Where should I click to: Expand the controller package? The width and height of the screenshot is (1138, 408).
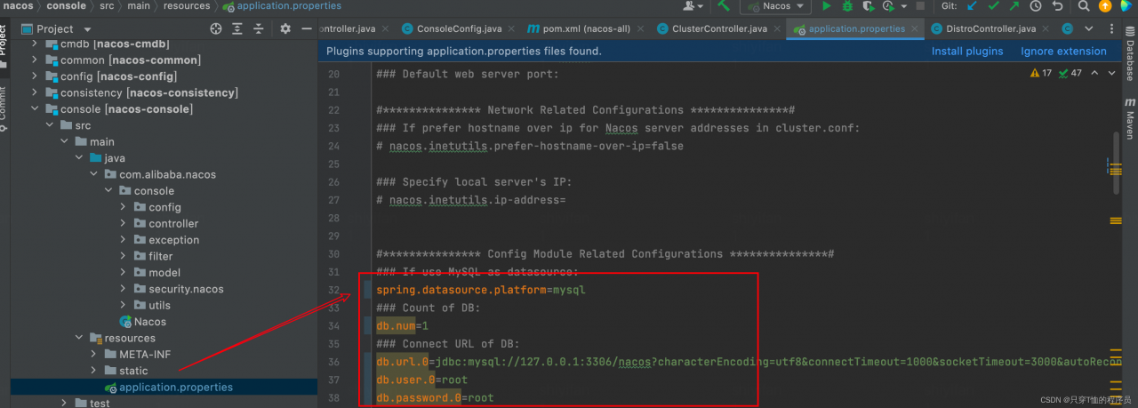(124, 224)
